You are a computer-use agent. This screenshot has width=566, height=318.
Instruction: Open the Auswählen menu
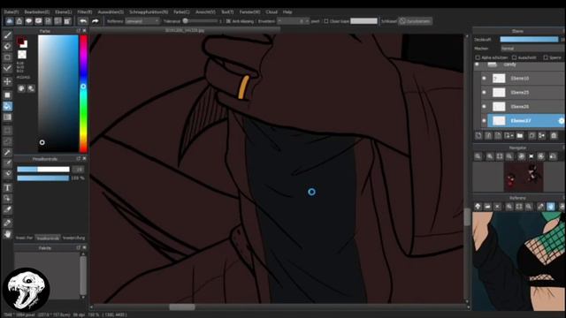pyautogui.click(x=111, y=11)
